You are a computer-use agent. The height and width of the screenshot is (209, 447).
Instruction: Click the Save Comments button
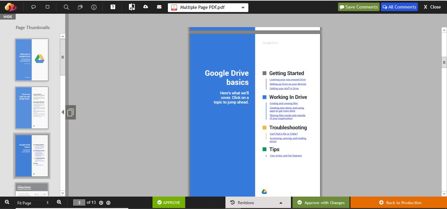click(359, 7)
